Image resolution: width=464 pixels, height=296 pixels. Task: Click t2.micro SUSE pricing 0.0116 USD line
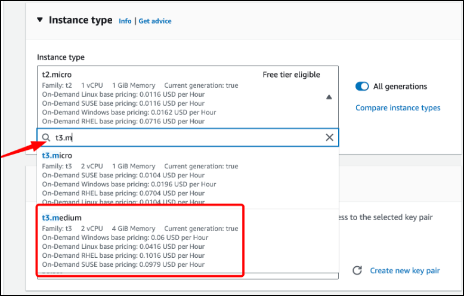click(x=123, y=103)
